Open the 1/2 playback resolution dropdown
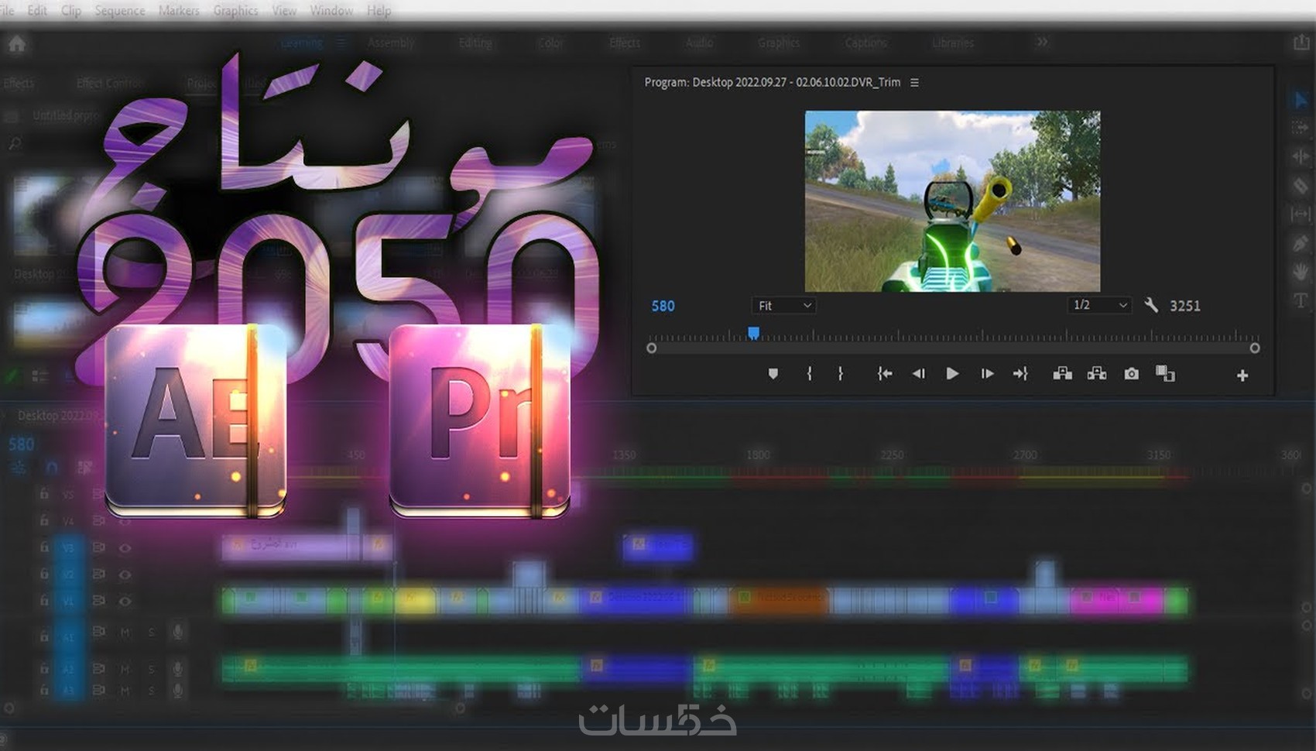 [x=1099, y=305]
